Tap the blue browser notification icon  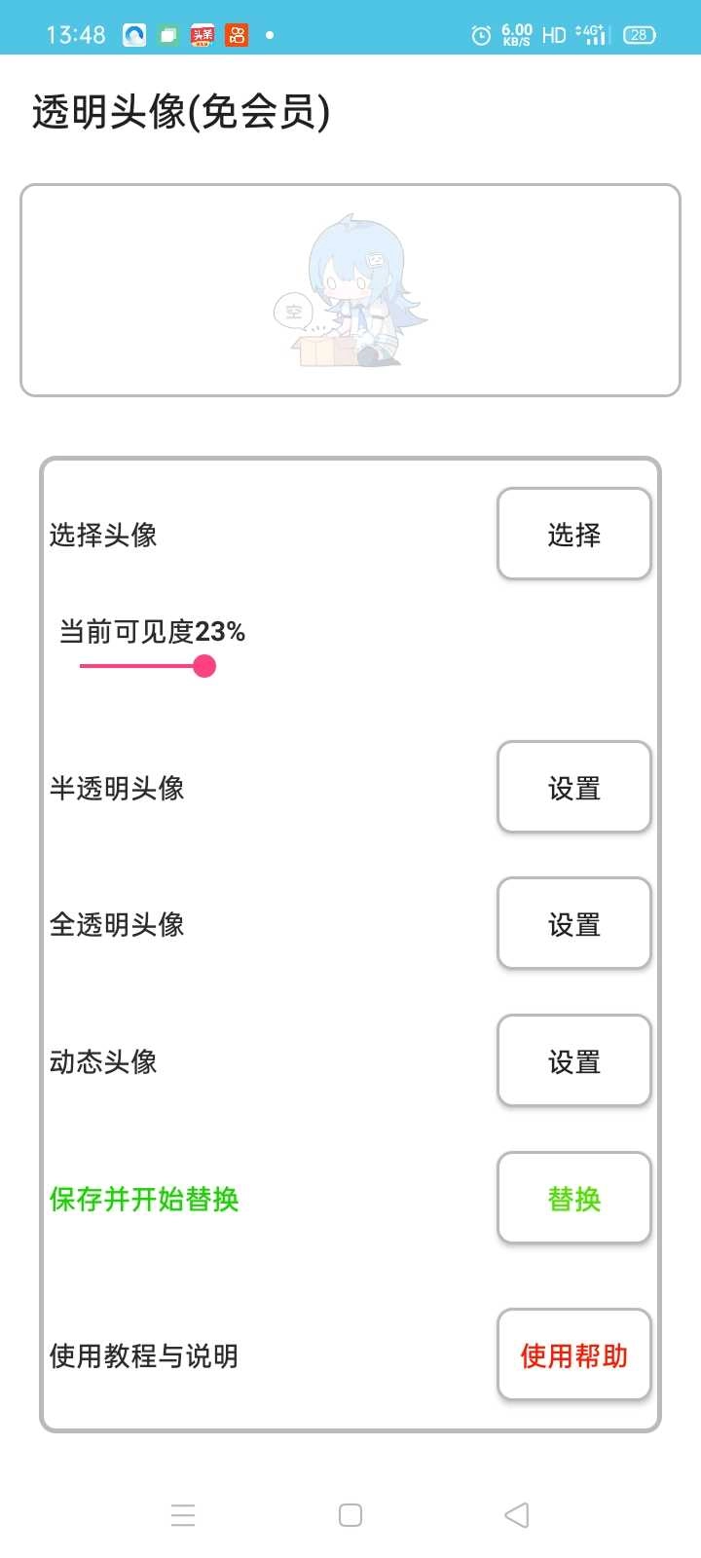pyautogui.click(x=134, y=35)
